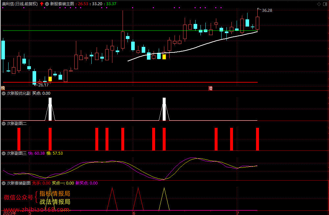Image resolution: width=329 pixels, height=215 pixels.
Task: Click the 买点: 0.00 readout
Action: 41,93
